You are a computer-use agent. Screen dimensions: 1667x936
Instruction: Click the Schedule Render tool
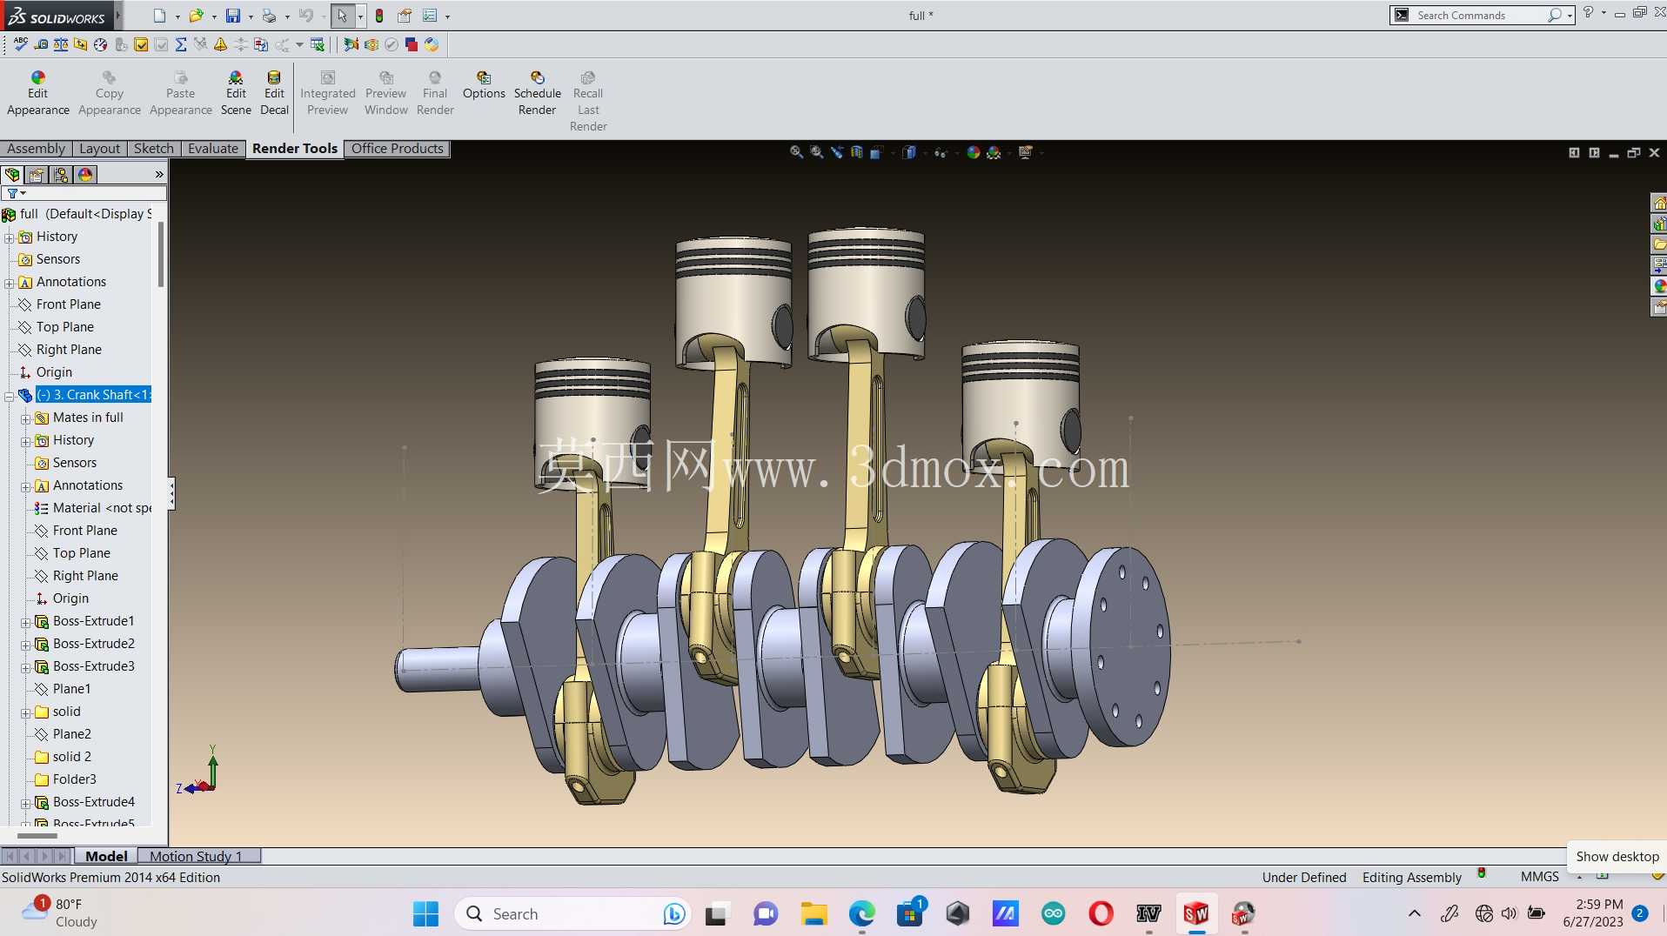pos(538,93)
